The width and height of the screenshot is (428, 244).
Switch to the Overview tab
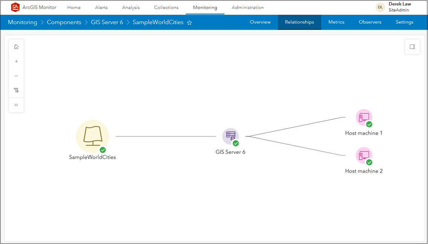point(260,22)
